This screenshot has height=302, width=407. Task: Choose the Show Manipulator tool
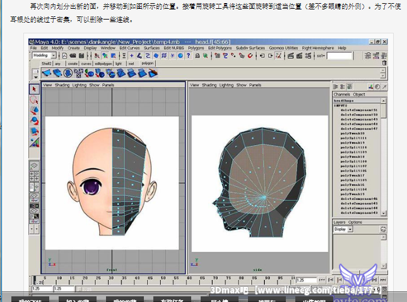click(x=34, y=142)
